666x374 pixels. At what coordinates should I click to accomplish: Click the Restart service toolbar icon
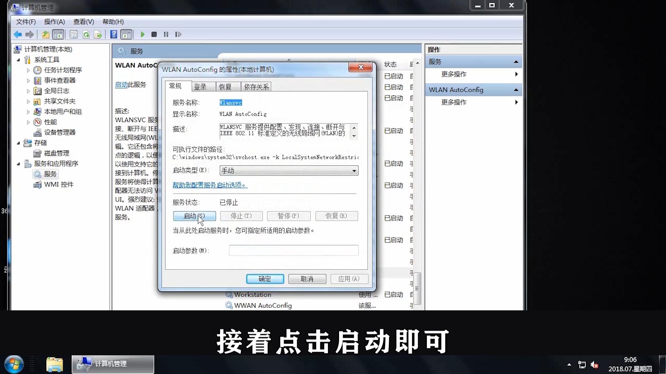(x=178, y=34)
